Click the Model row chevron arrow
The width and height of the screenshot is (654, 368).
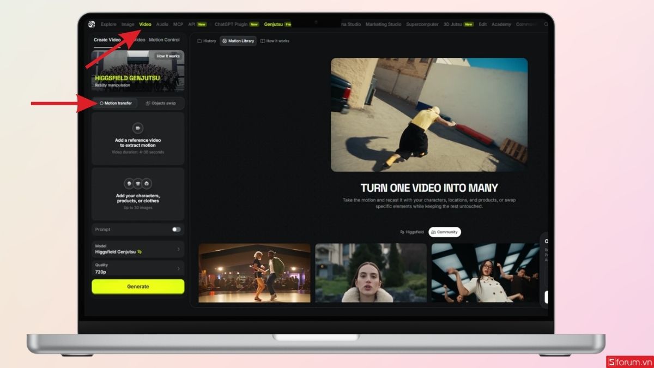pyautogui.click(x=178, y=249)
